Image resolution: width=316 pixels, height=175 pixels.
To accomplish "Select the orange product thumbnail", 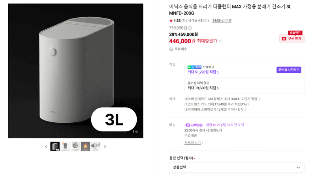I will pos(85,146).
